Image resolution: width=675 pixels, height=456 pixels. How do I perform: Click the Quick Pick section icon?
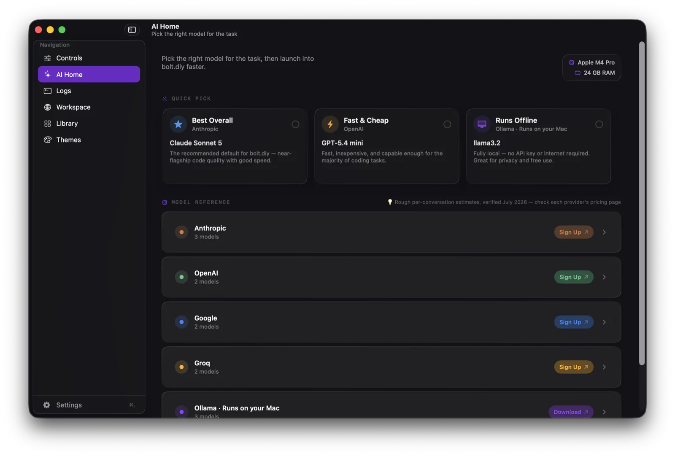coord(165,99)
